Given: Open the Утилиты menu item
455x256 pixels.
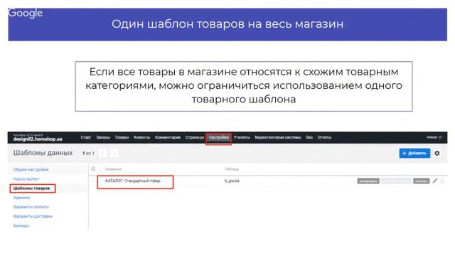Looking at the screenshot, I should 242,137.
